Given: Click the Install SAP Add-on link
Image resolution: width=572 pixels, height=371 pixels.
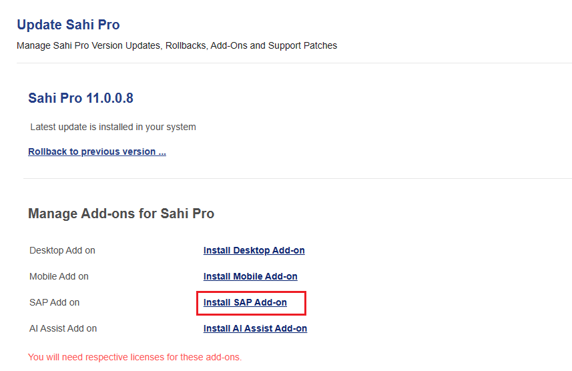Looking at the screenshot, I should [x=245, y=302].
